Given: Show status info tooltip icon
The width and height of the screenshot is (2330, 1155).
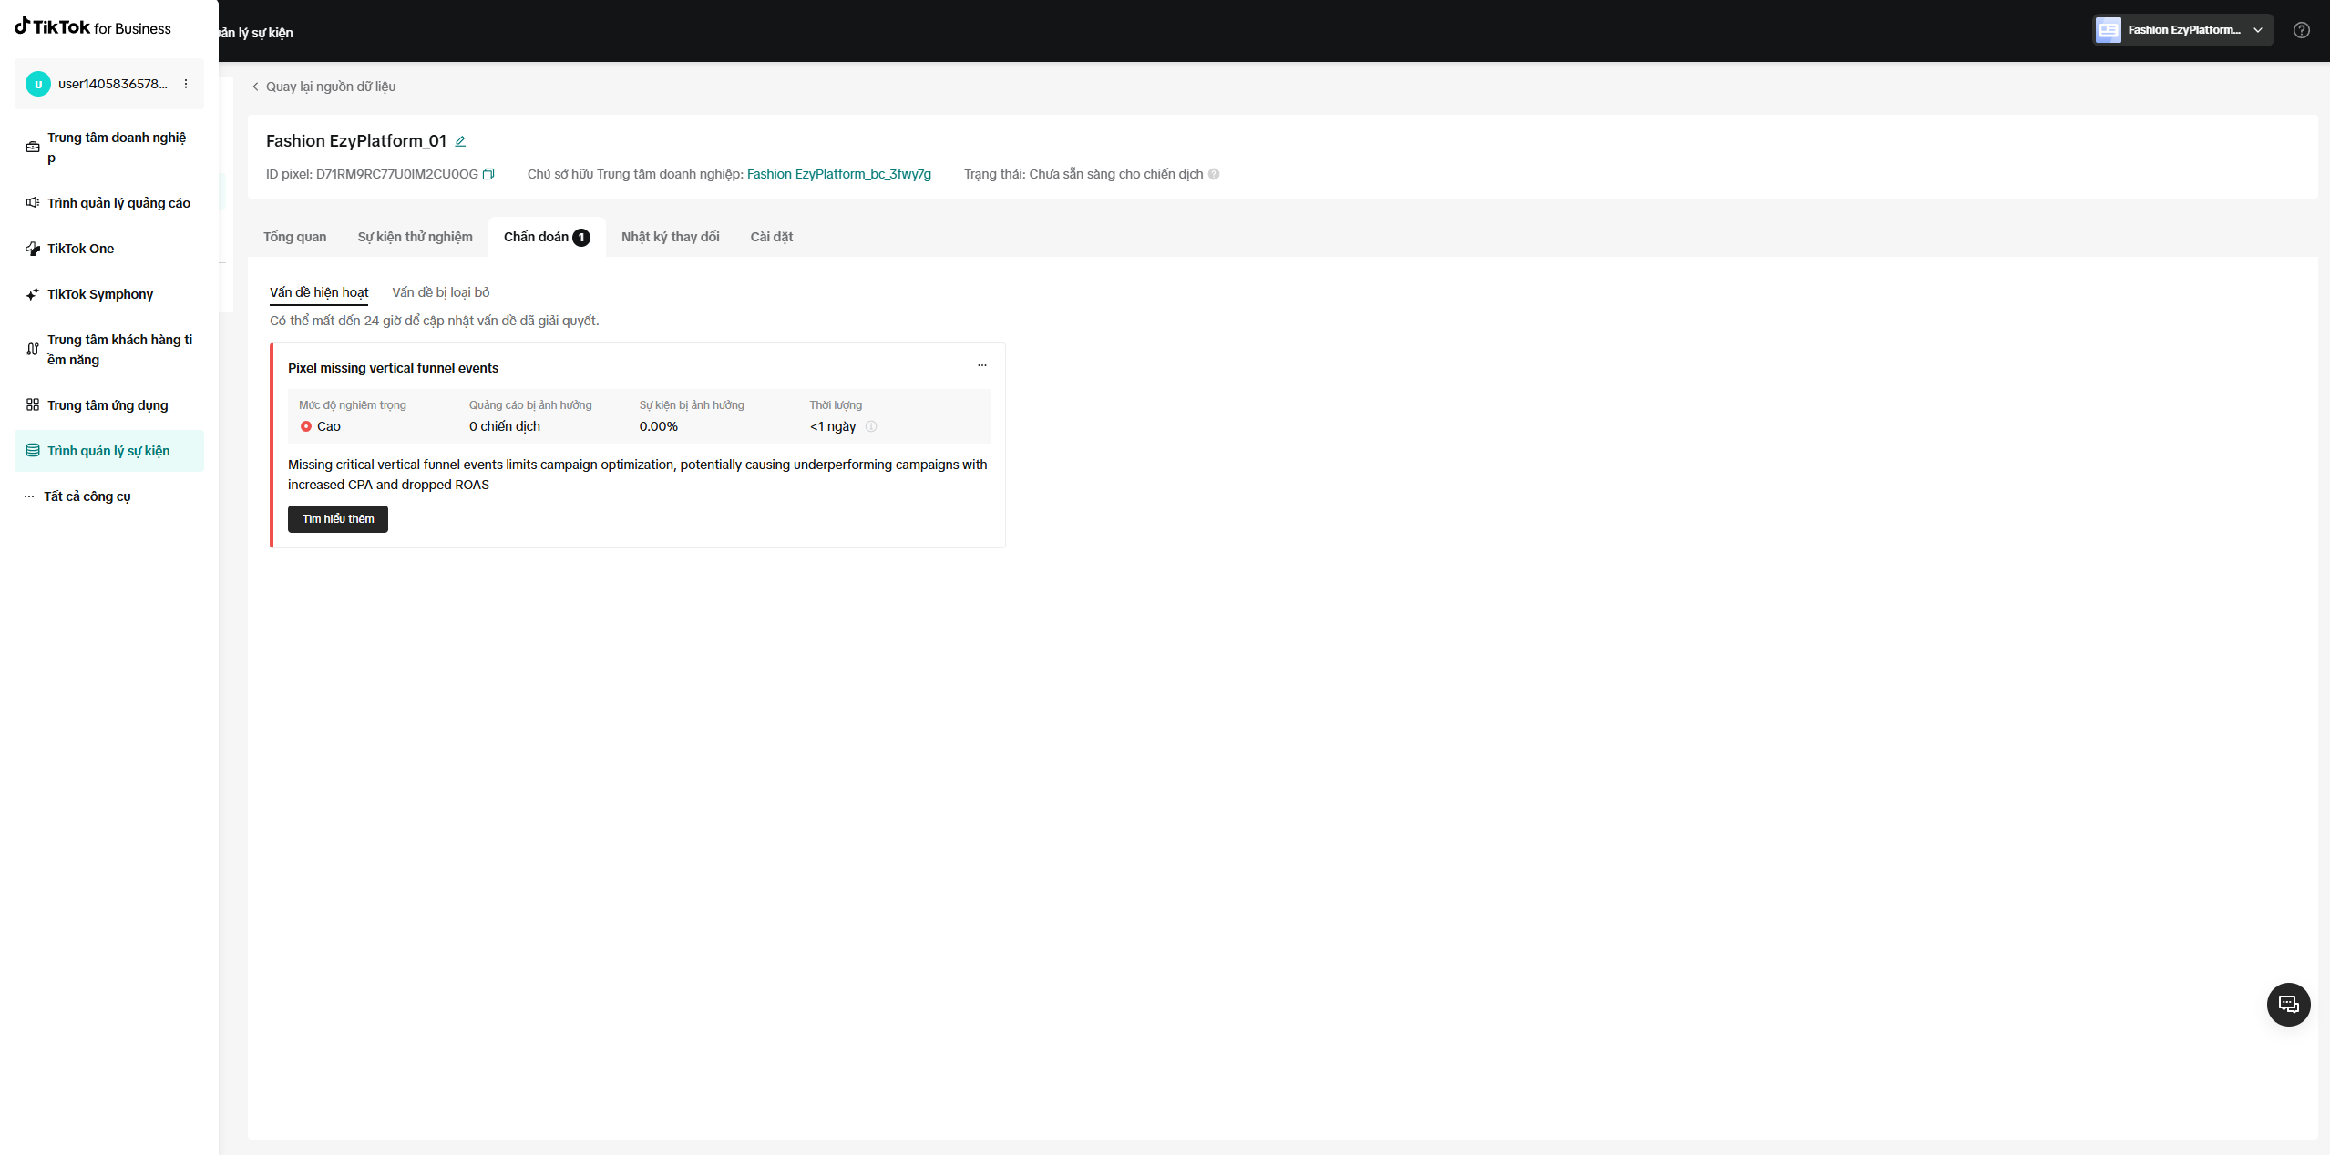Looking at the screenshot, I should [x=1214, y=174].
